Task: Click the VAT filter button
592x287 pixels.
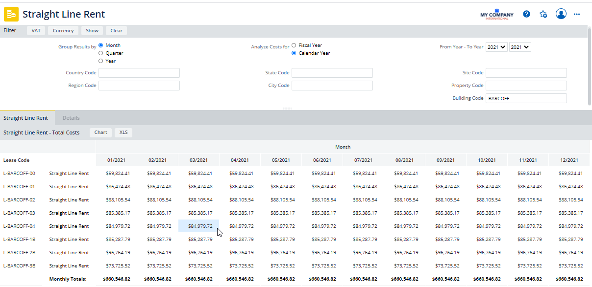Action: coord(36,30)
